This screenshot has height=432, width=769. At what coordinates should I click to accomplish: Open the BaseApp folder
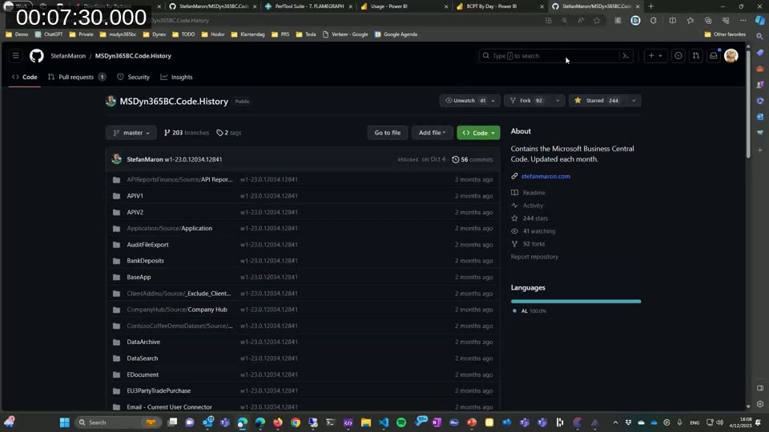139,277
